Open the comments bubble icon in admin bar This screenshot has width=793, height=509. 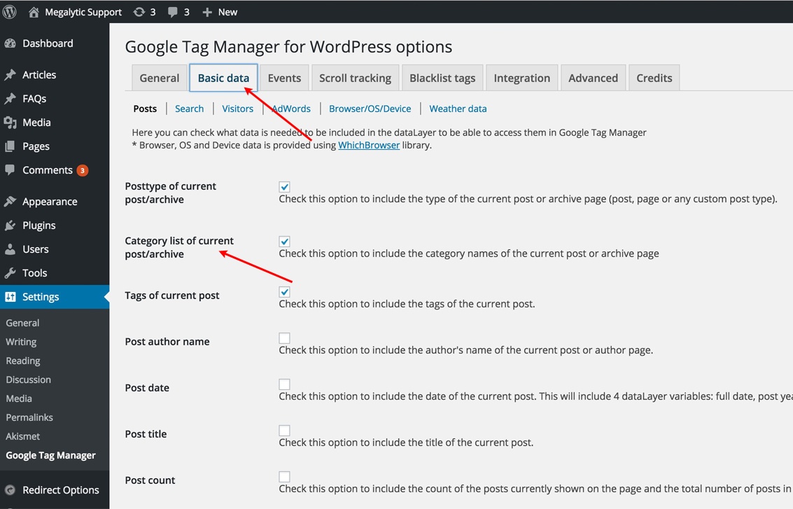pos(171,11)
